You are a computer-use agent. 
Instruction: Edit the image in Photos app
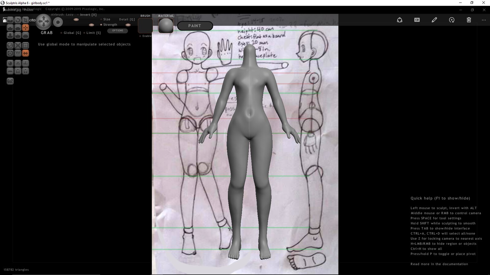[x=434, y=20]
